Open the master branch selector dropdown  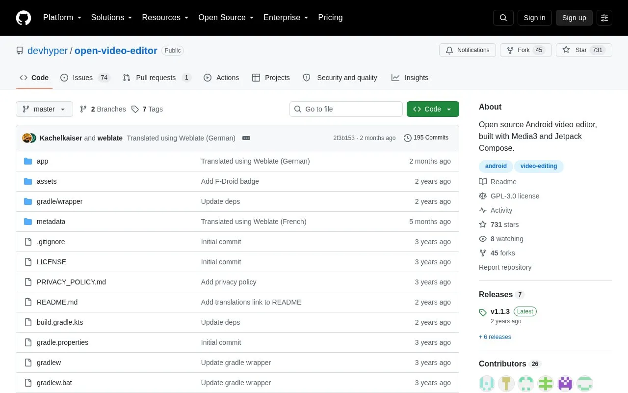pos(44,109)
